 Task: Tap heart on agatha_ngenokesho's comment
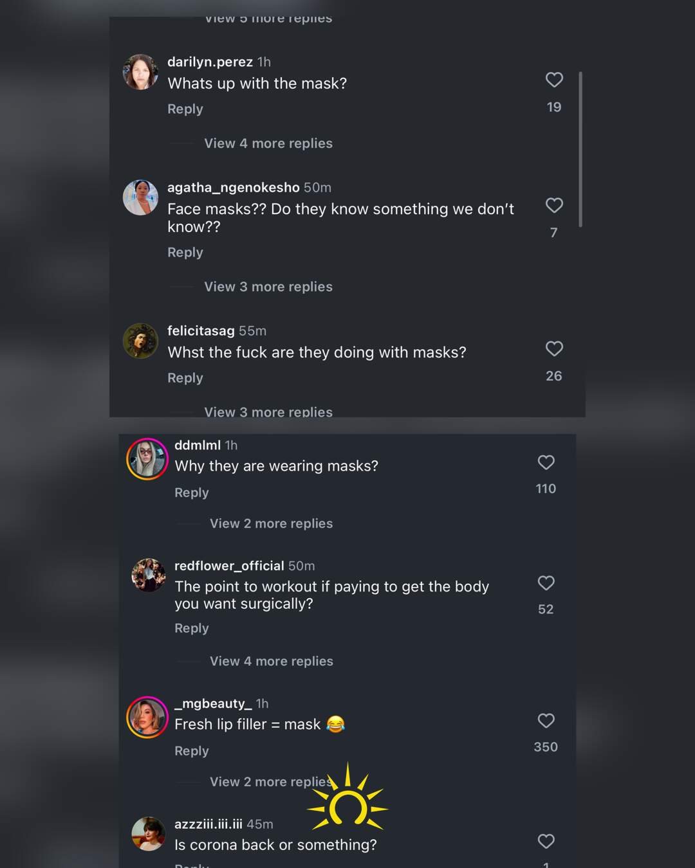[x=554, y=205]
